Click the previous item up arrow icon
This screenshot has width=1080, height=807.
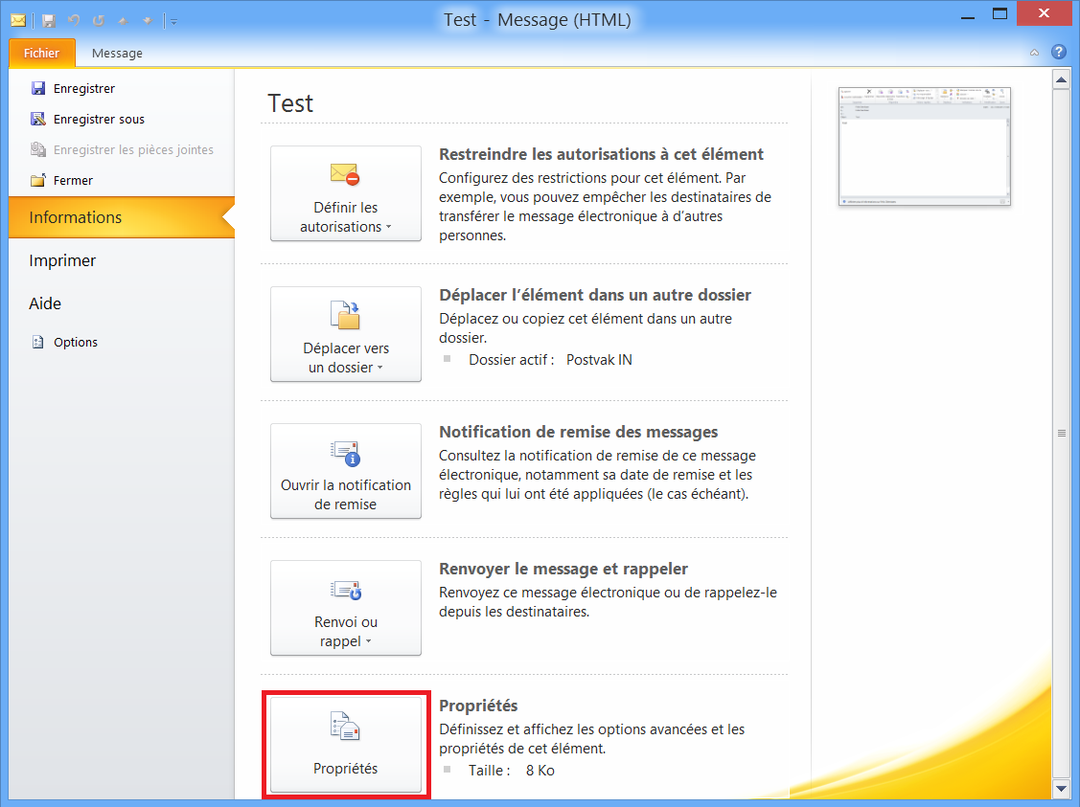click(123, 20)
